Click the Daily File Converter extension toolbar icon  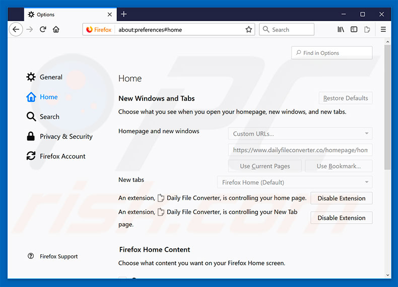367,29
